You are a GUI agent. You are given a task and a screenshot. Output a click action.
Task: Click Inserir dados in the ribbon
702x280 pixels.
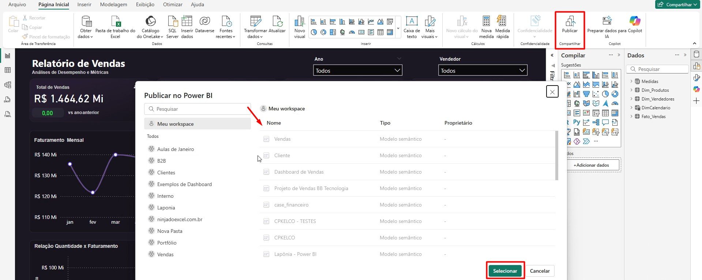point(187,27)
